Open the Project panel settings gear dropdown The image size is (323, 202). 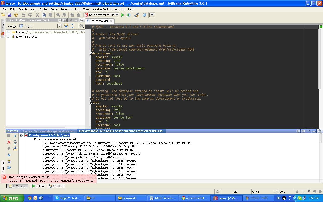[x=82, y=26]
